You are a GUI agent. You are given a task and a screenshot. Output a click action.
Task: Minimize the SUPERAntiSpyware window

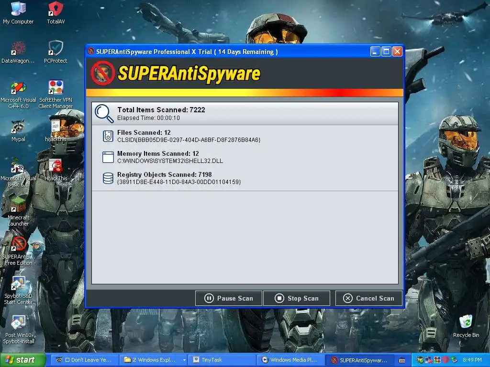[x=375, y=52]
